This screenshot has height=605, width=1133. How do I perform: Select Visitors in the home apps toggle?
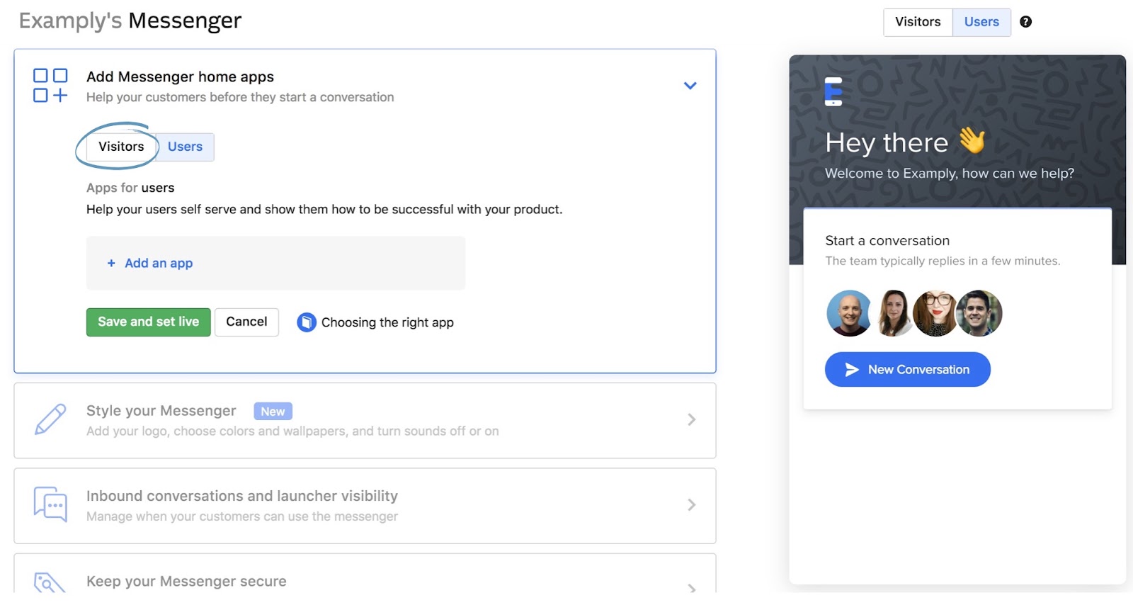tap(121, 147)
